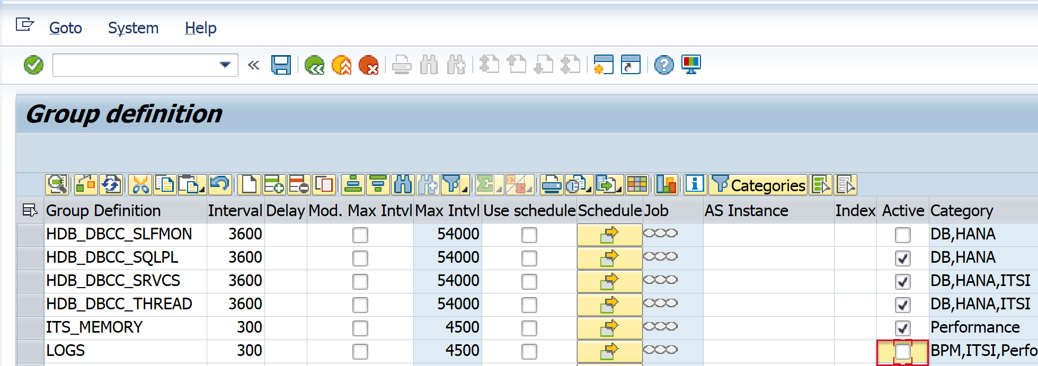Expand the command field dropdown arrow
Screen dimensions: 1038x366
pos(225,65)
